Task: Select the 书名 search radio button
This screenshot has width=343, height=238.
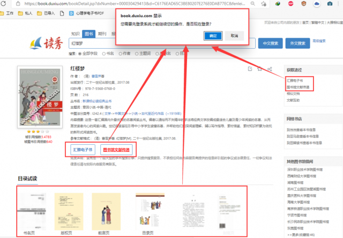Action: coord(104,54)
